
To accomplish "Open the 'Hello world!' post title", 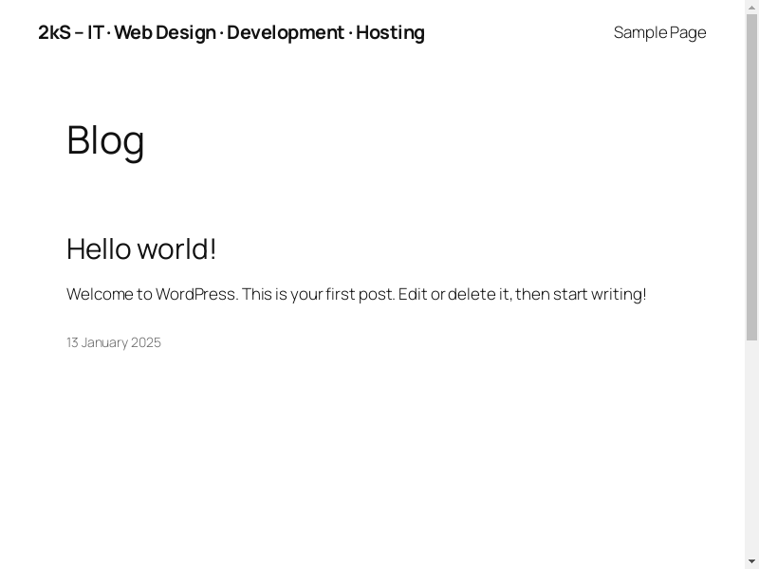I will pyautogui.click(x=141, y=248).
